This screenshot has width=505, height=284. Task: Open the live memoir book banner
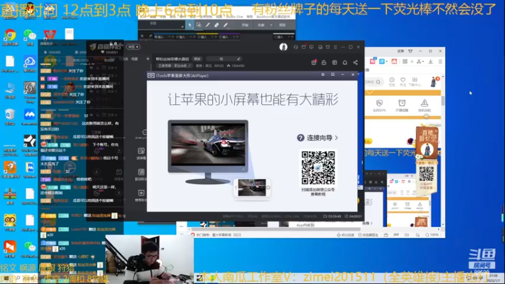(427, 143)
